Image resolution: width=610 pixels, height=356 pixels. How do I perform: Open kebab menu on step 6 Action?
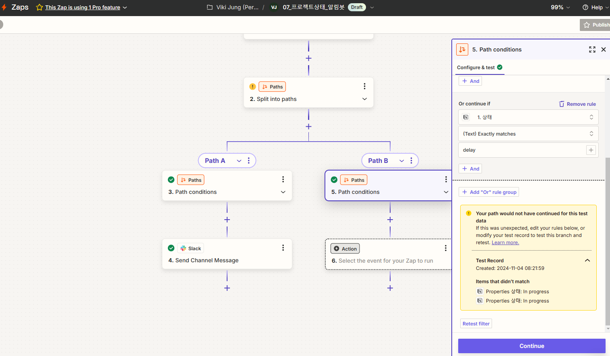click(446, 248)
